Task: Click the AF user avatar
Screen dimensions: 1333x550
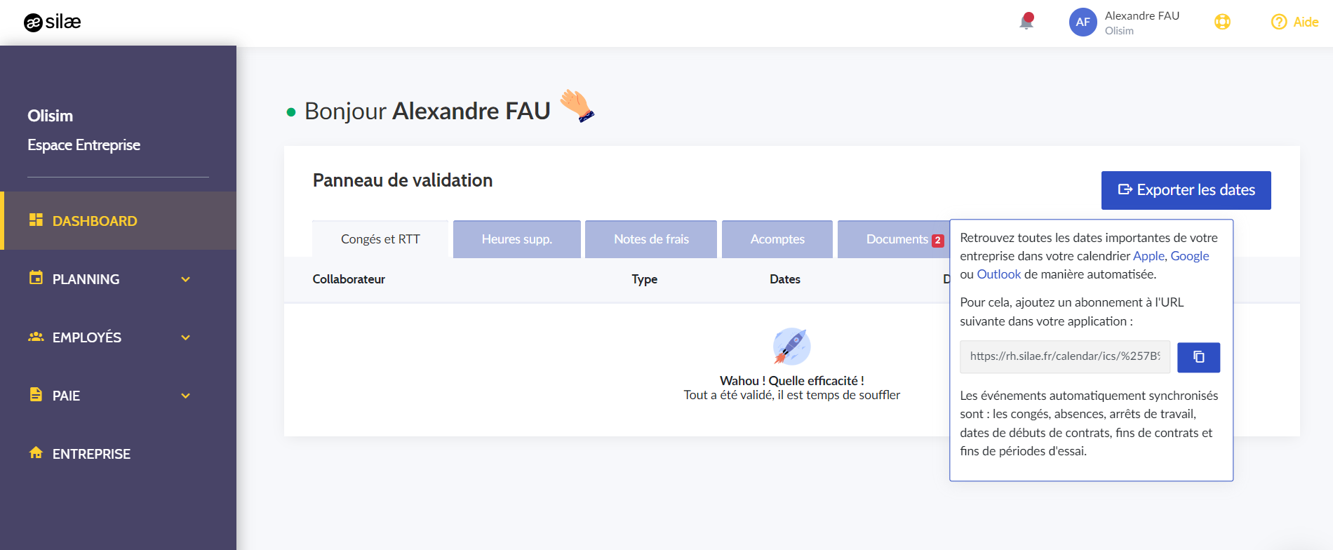Action: point(1083,22)
